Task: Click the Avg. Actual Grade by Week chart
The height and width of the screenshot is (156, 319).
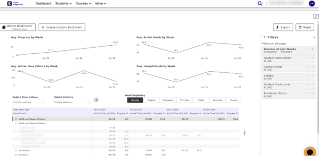Action: 190,48
